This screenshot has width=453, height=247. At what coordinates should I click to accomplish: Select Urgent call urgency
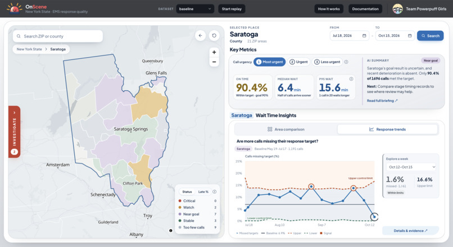tap(299, 62)
